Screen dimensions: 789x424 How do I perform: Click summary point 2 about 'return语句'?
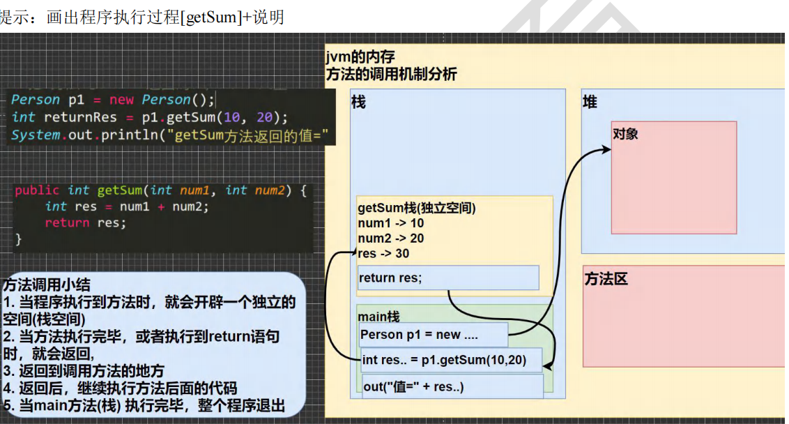[x=141, y=345]
